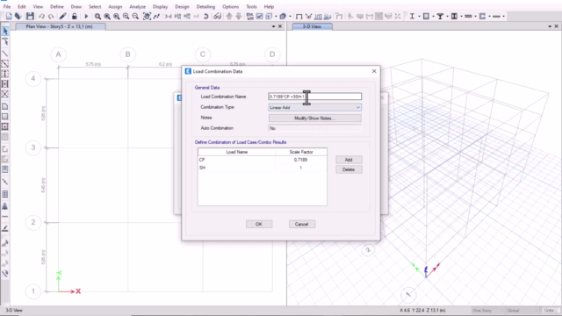Select the Draw Wall Stacks grid tool
This screenshot has width=562, height=316.
5,194
